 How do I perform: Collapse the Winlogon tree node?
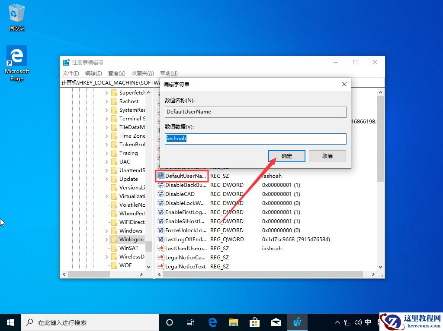pyautogui.click(x=106, y=239)
